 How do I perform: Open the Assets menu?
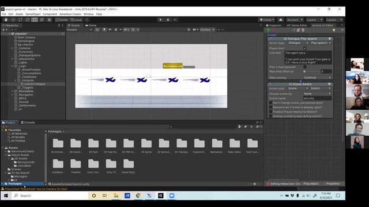pyautogui.click(x=19, y=14)
